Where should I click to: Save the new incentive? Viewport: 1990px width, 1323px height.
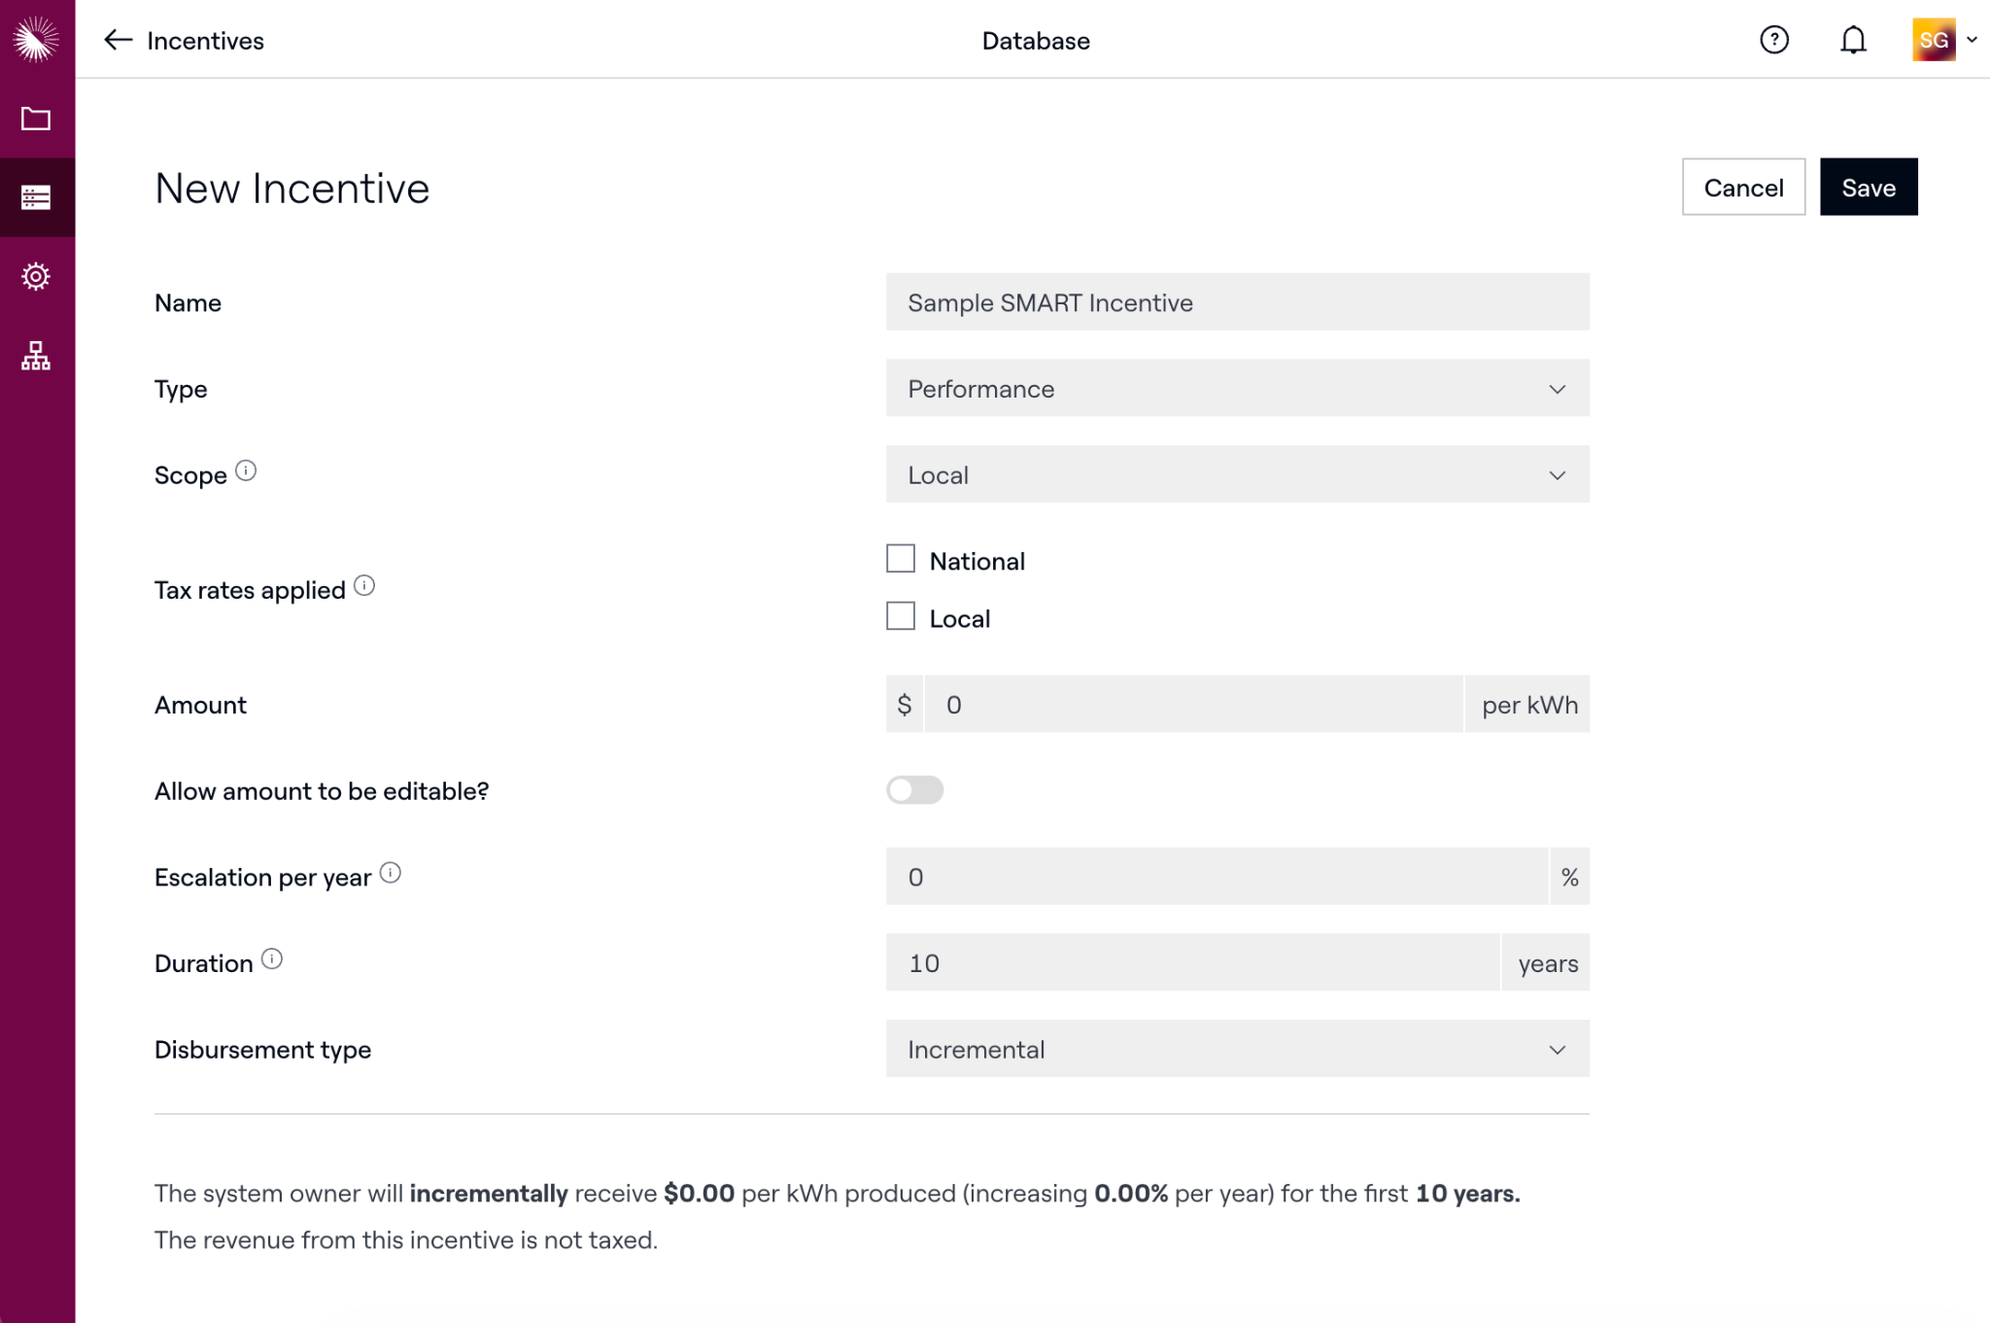1869,187
